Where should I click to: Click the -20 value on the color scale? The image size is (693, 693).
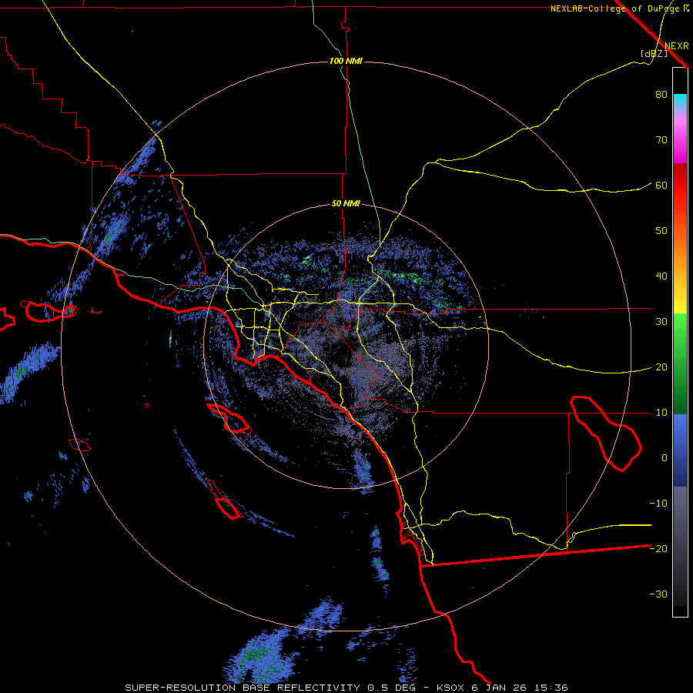pos(658,548)
